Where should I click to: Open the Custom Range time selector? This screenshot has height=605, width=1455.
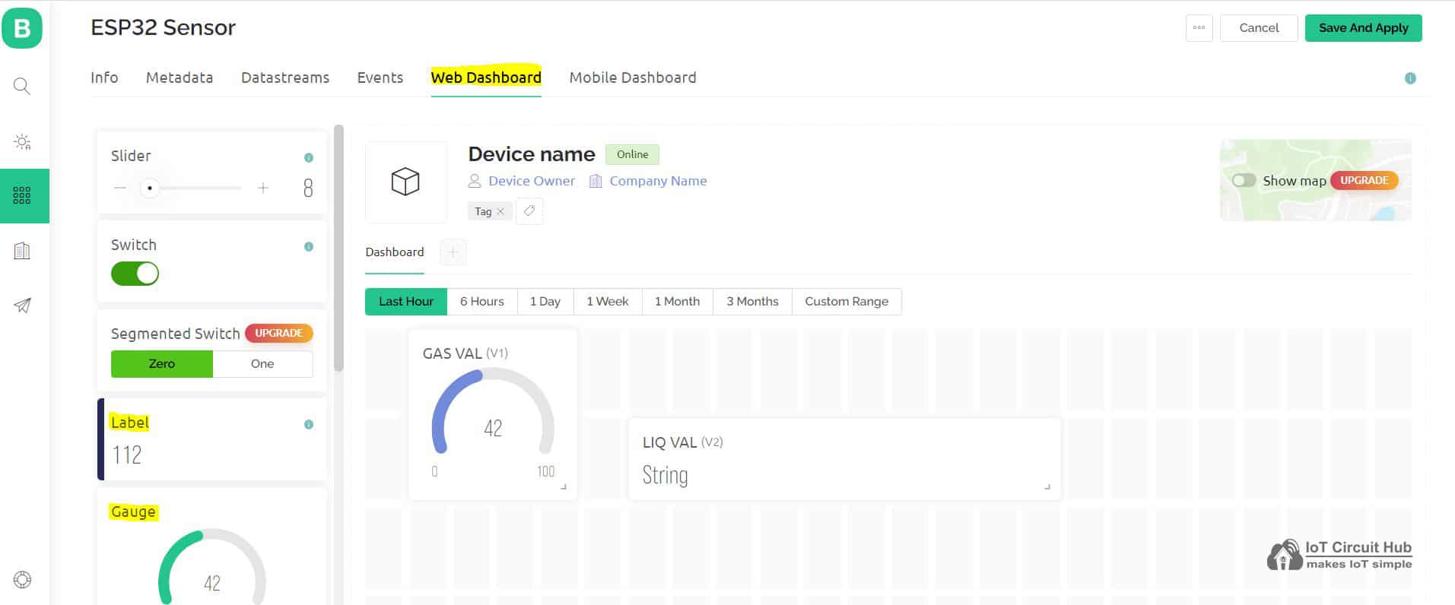(846, 302)
